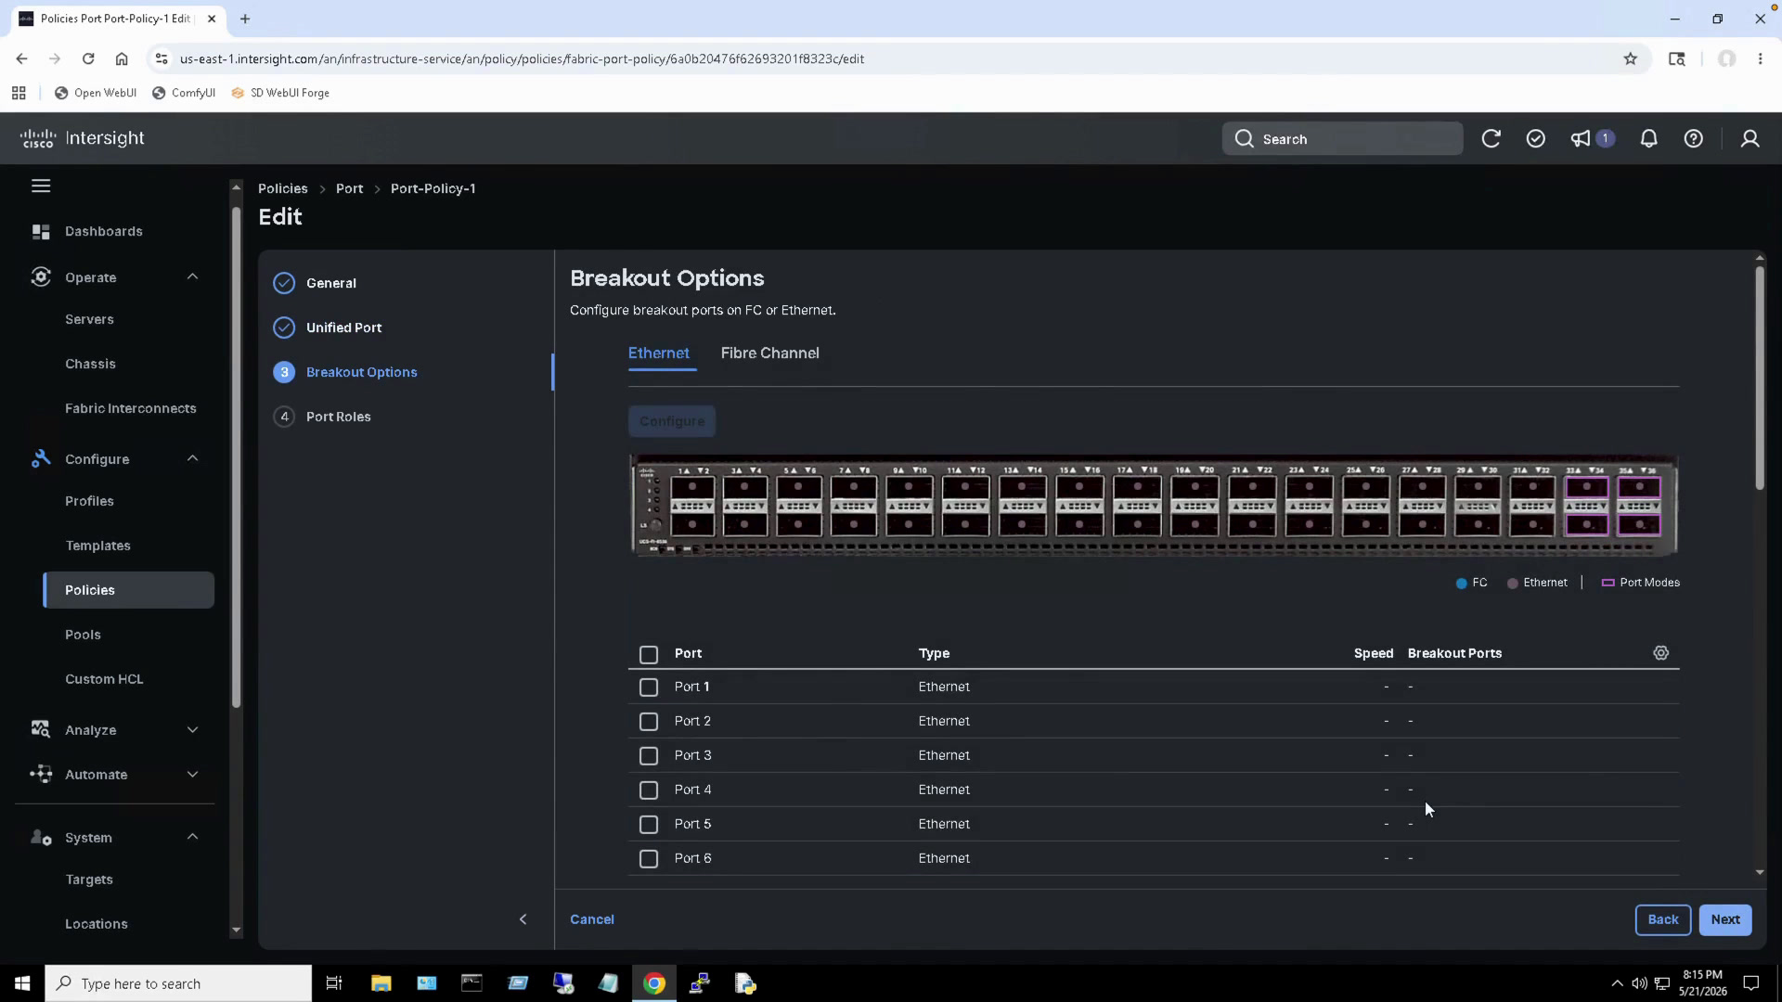
Task: Open File Explorer from the taskbar
Action: 381,983
